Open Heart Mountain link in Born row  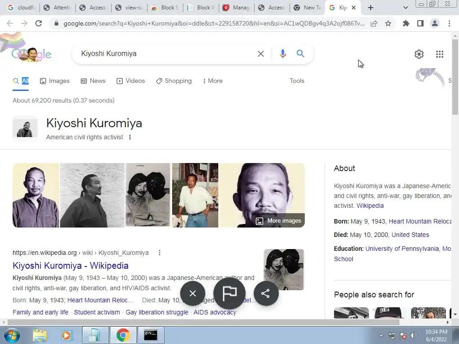click(x=420, y=221)
